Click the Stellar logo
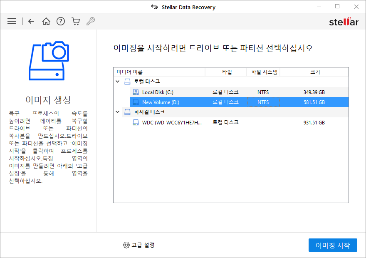The height and width of the screenshot is (258, 366). (344, 22)
